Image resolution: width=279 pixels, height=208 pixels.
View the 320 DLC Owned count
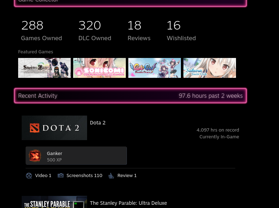coord(95,30)
